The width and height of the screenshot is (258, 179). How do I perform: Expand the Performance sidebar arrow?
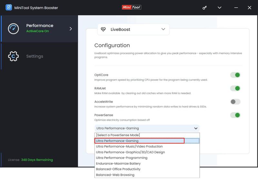pos(71,29)
